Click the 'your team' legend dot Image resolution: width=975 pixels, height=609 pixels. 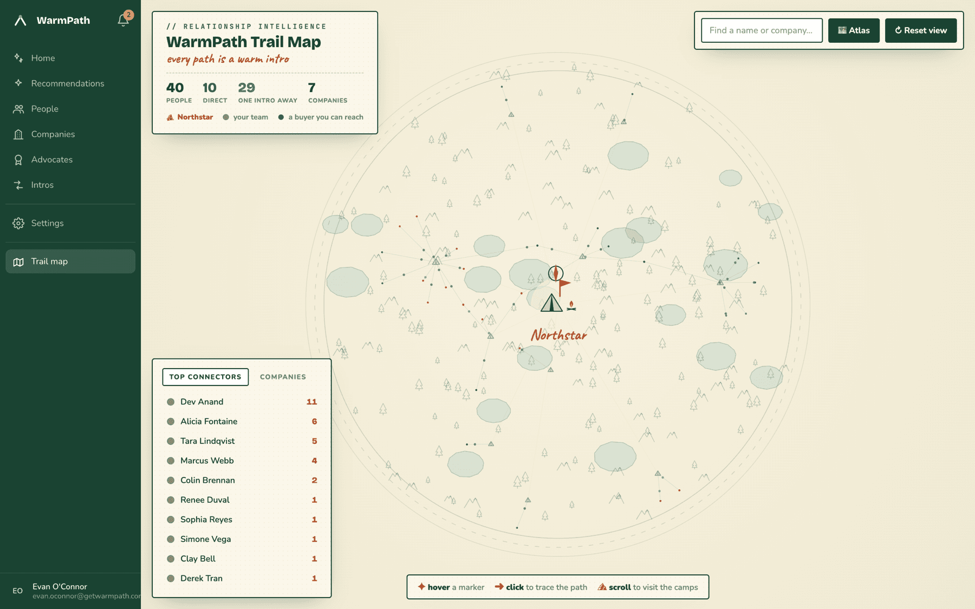(226, 117)
